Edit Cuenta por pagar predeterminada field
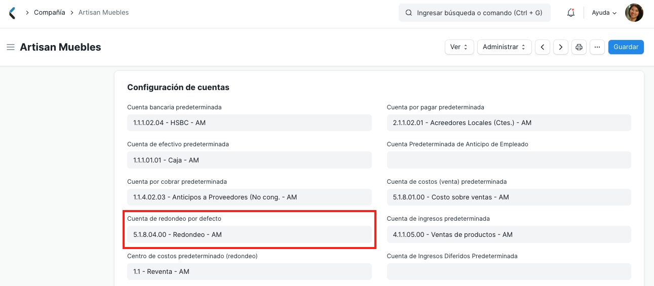The width and height of the screenshot is (654, 286). point(509,123)
